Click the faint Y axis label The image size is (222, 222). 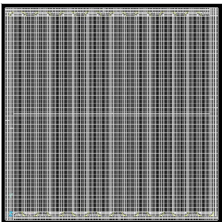pyautogui.click(x=11, y=196)
